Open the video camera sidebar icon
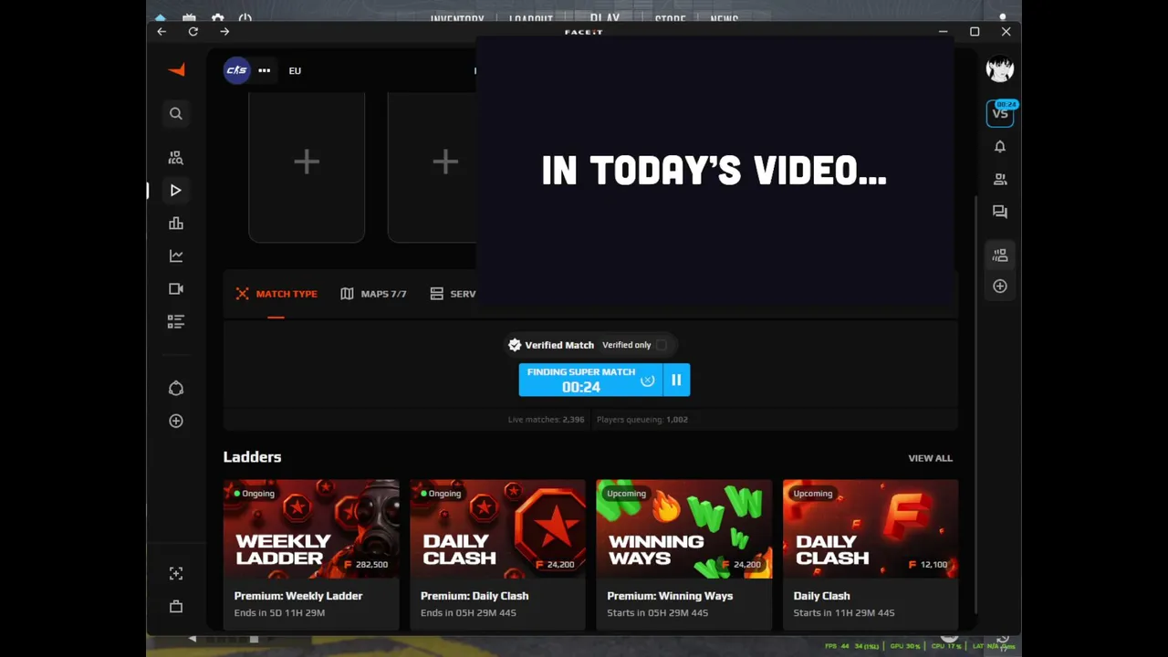 point(176,289)
